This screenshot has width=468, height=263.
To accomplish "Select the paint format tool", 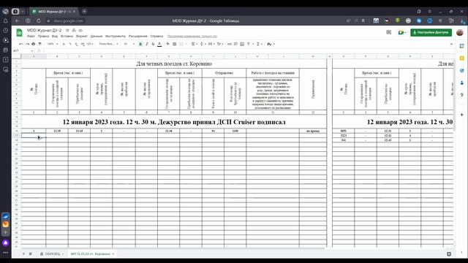I will pos(39,44).
